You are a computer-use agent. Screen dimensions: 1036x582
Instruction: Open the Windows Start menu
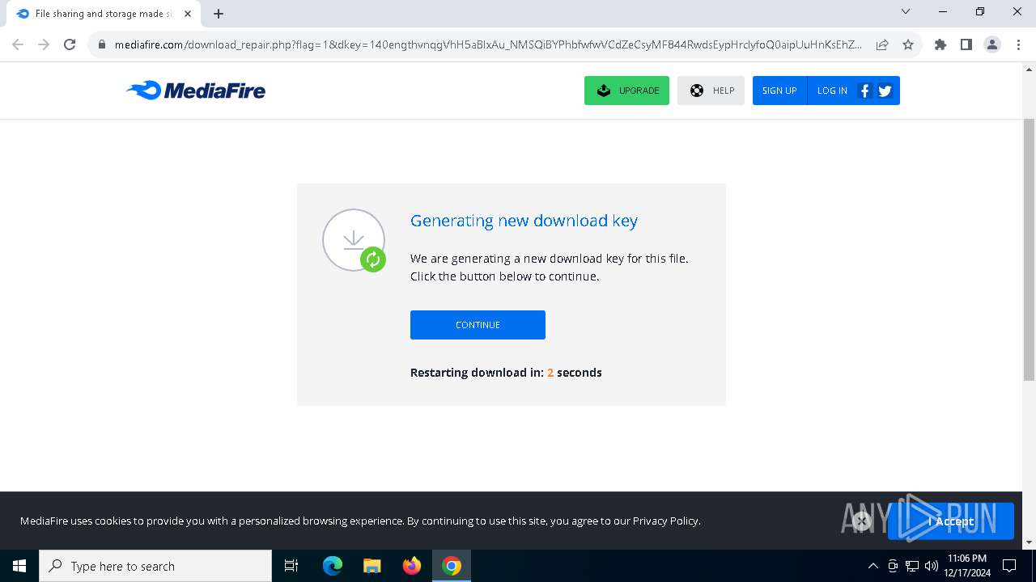tap(19, 566)
